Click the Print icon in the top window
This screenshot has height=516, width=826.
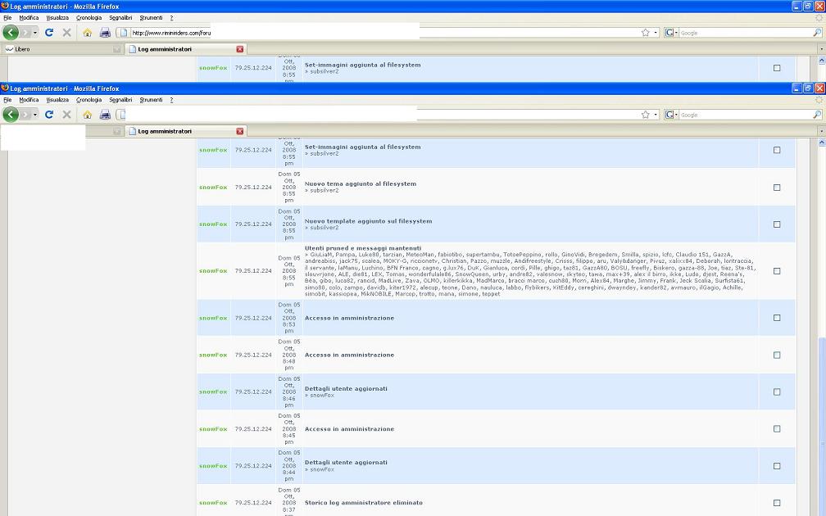click(x=105, y=33)
